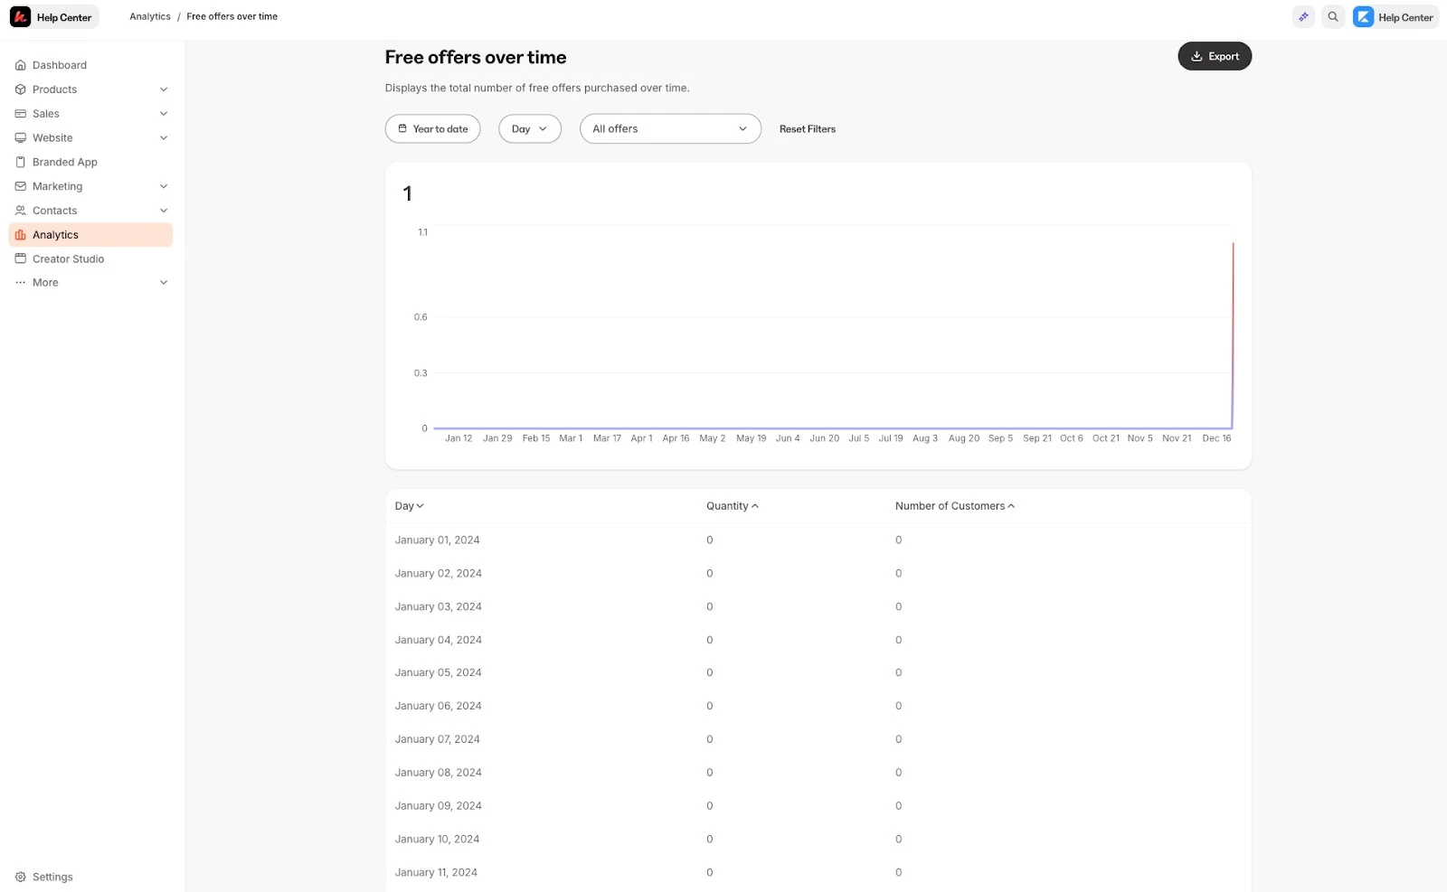Open search using the magnifier icon
The width and height of the screenshot is (1447, 892).
pyautogui.click(x=1332, y=16)
